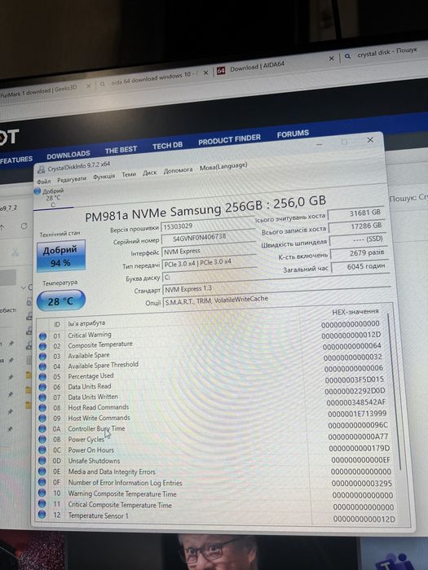Open the Функція menu
Screen dimensions: 428x570
click(x=104, y=177)
